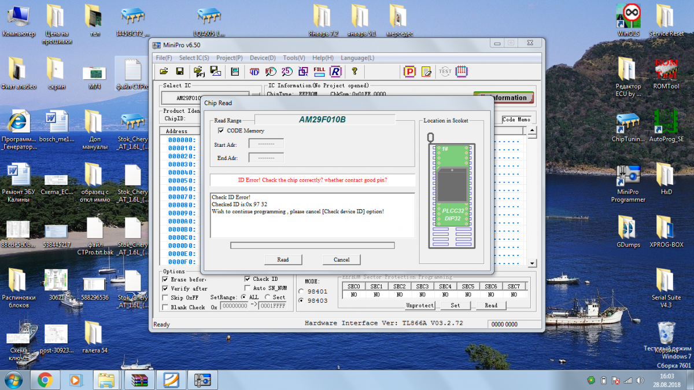Open the Select IC(S) menu
The width and height of the screenshot is (694, 390).
pos(194,58)
